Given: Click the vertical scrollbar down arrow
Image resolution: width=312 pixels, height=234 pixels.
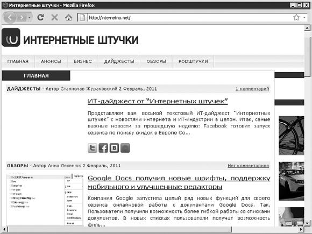Looking at the screenshot, I should point(307,223).
